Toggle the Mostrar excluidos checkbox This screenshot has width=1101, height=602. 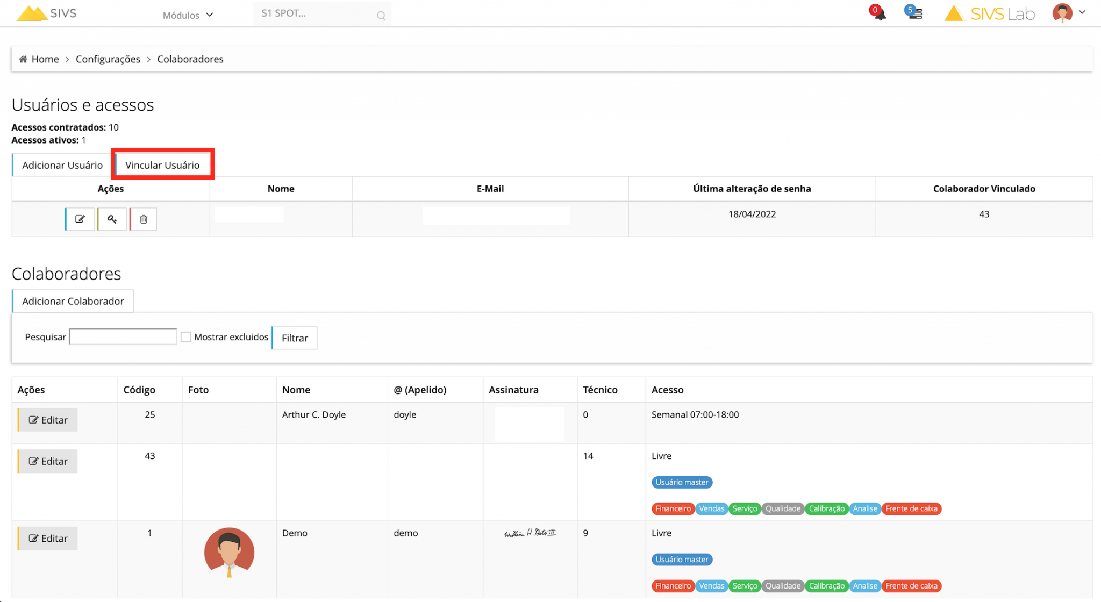pyautogui.click(x=186, y=337)
